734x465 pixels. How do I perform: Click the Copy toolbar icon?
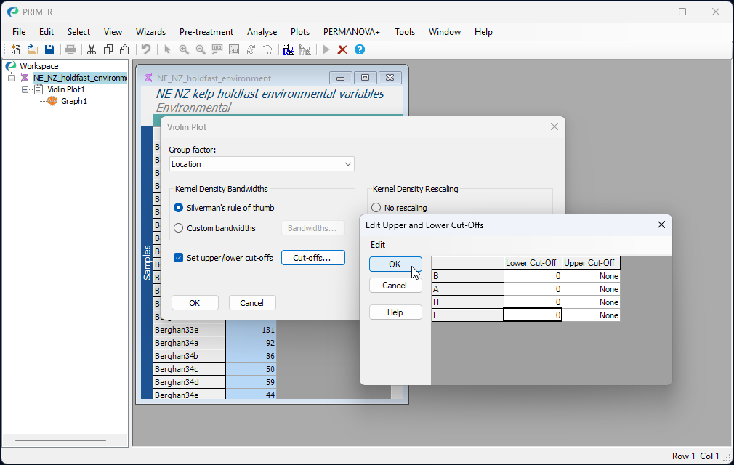click(x=108, y=49)
